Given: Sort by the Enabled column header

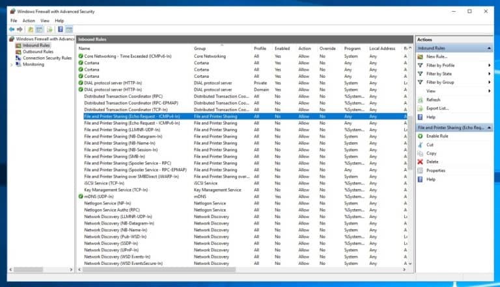Looking at the screenshot, I should pyautogui.click(x=282, y=48).
